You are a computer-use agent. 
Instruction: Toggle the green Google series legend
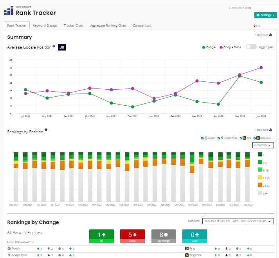(x=209, y=47)
